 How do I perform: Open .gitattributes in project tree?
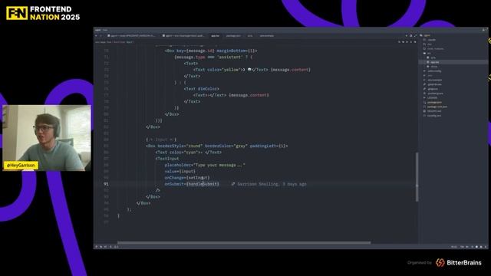tap(434, 84)
